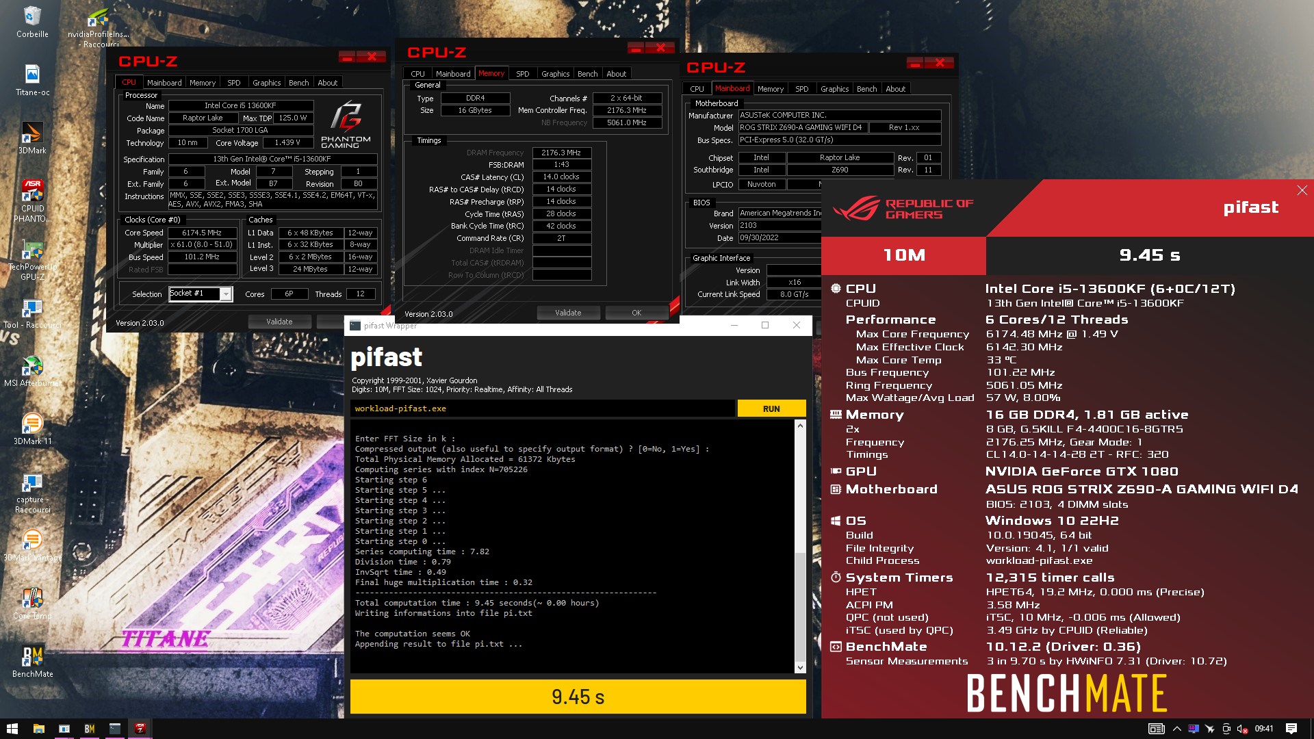Launch the 3DMark desktop shortcut
The height and width of the screenshot is (739, 1314).
point(32,138)
